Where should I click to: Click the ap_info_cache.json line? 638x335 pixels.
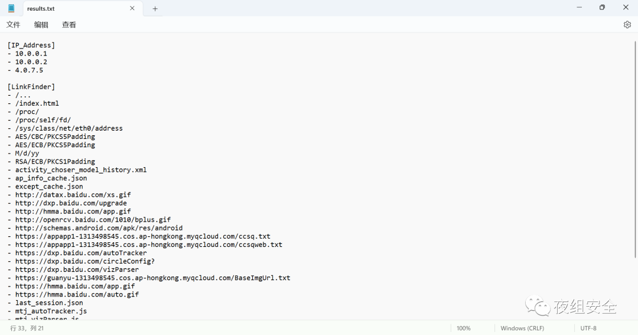click(47, 178)
